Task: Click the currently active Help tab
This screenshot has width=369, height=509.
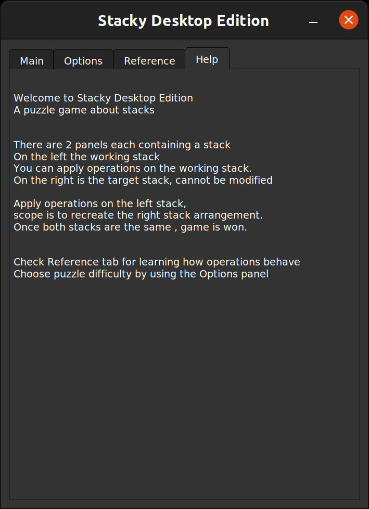Action: pyautogui.click(x=207, y=59)
